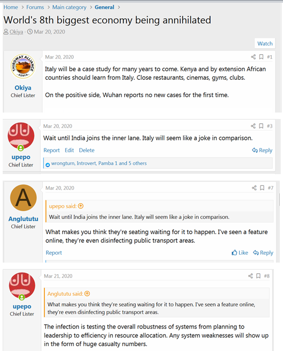Reply to upepo's post #3
This screenshot has width=283, height=351.
click(262, 151)
